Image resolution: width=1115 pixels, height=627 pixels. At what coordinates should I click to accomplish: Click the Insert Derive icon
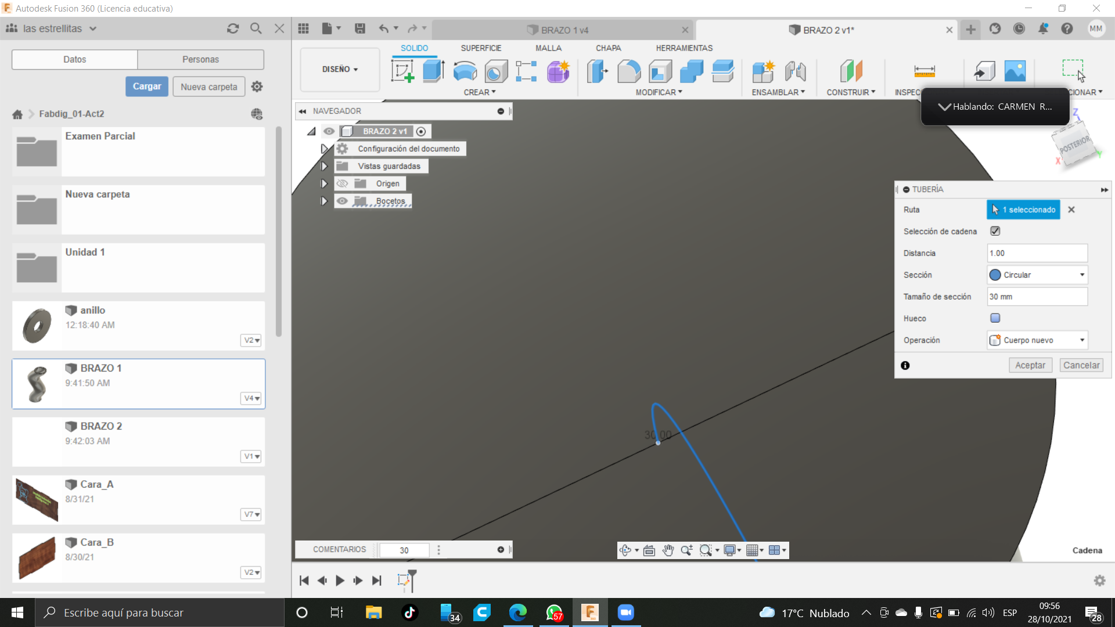pyautogui.click(x=984, y=71)
